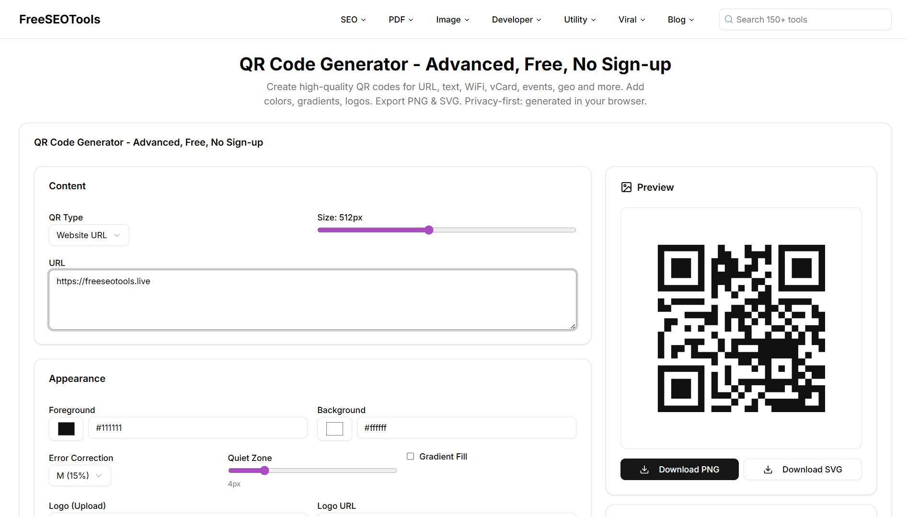Viewport: 907px width, 517px height.
Task: Click inside the URL text area
Action: pyautogui.click(x=312, y=299)
